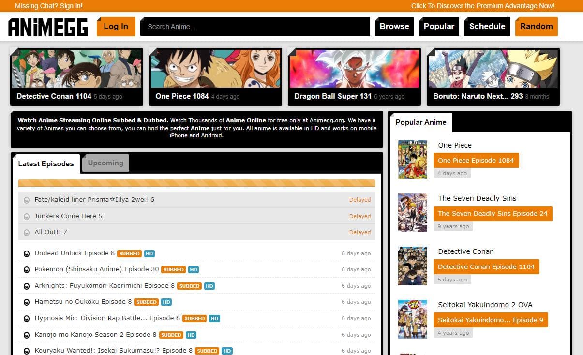Click the HD badge on Kanojo mo Kanojo
Screen dimensions: 583x355
coord(191,335)
